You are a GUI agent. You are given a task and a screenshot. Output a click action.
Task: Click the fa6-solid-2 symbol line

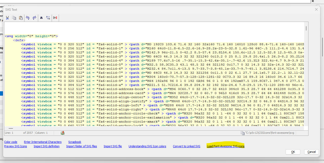[x=163, y=52]
